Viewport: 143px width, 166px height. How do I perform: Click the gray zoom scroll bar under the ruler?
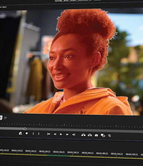71,130
